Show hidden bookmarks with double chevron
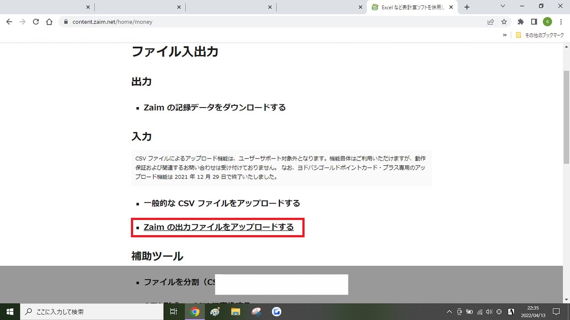Screen dimensions: 570x320 pyautogui.click(x=505, y=35)
